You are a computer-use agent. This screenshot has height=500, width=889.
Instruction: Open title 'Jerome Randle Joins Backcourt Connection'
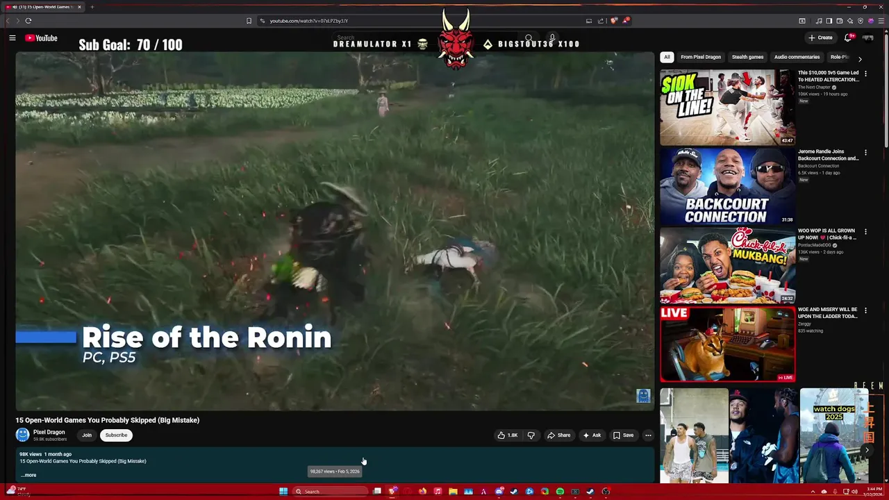(828, 155)
